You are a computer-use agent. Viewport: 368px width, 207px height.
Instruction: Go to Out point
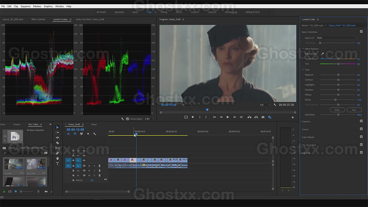click(241, 117)
